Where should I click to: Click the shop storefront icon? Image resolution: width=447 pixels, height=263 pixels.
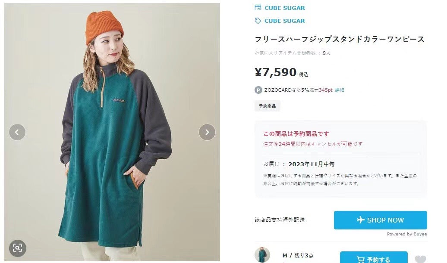(x=258, y=8)
